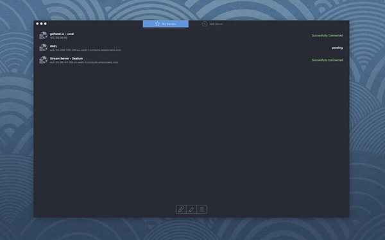Select the Stream Server - Dealium name
The image size is (385, 240).
click(x=66, y=58)
